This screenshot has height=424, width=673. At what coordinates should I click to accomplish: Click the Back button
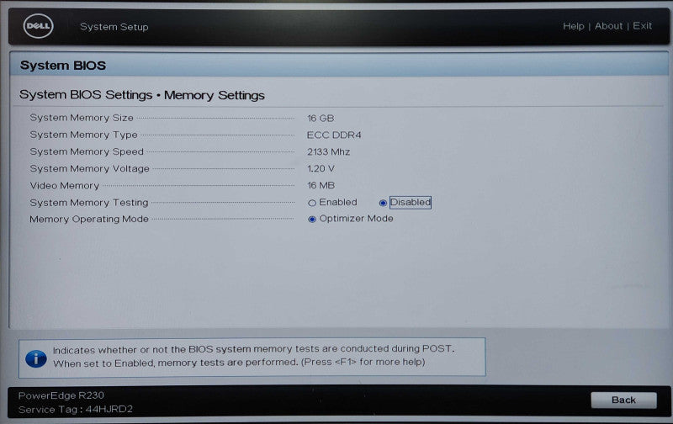click(623, 400)
